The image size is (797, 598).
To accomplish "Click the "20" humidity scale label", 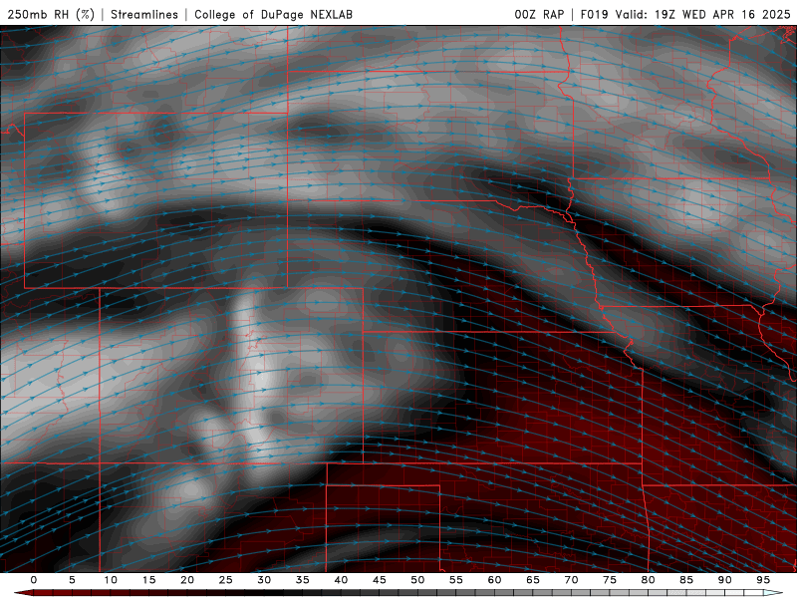I will pos(187,580).
